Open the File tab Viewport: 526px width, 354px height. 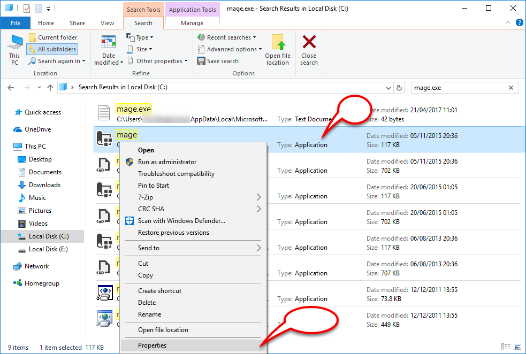(x=16, y=23)
